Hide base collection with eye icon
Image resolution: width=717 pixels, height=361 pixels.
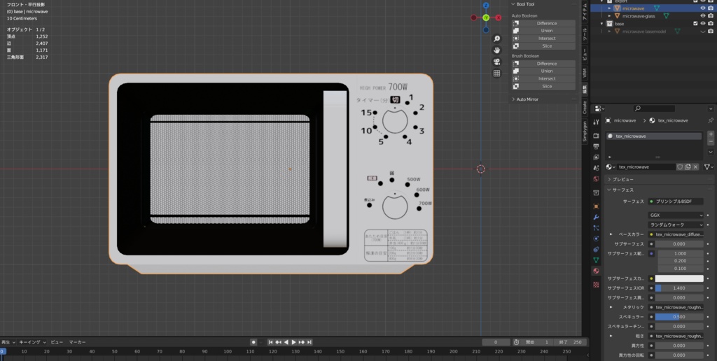tap(703, 23)
